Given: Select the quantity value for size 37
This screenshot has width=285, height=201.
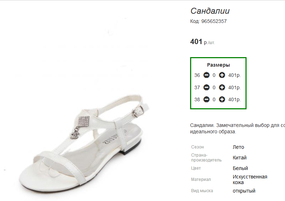Looking at the screenshot, I should pyautogui.click(x=214, y=87).
